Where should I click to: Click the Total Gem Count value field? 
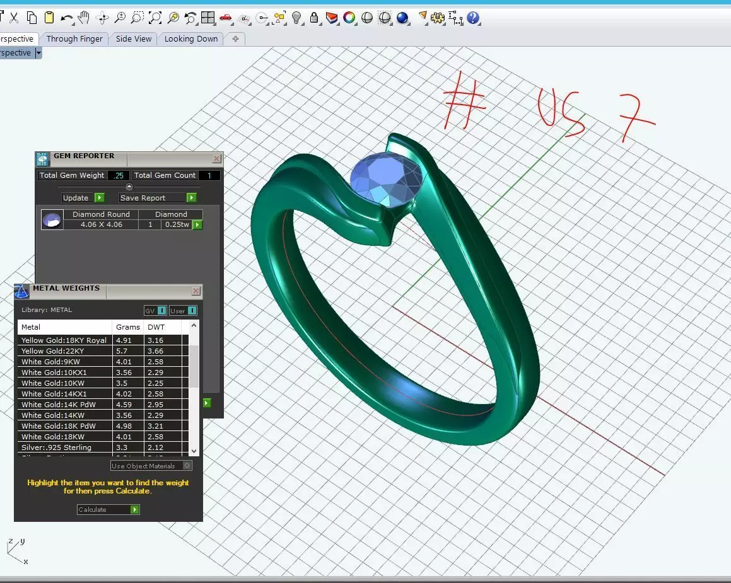pyautogui.click(x=209, y=175)
